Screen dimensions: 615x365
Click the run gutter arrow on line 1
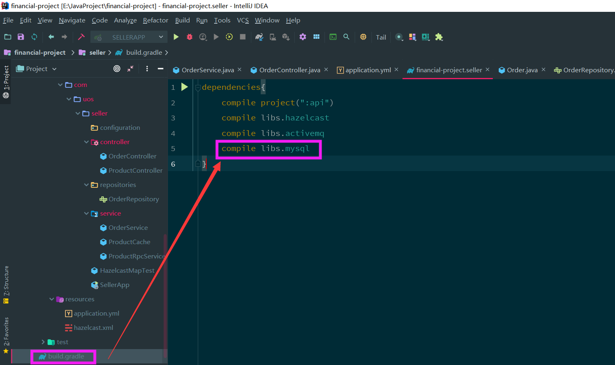point(185,87)
